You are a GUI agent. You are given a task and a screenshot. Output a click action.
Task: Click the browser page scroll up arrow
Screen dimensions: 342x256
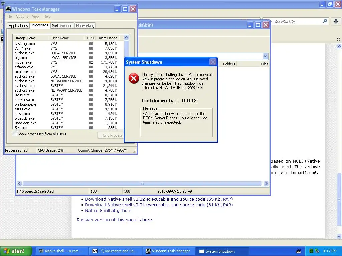(x=339, y=46)
